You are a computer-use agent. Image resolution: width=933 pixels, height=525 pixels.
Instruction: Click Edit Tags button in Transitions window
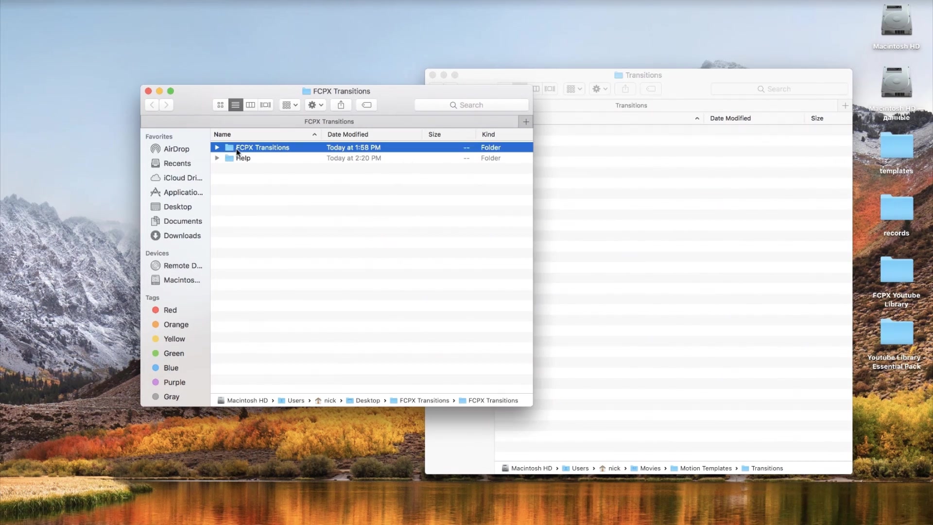pos(651,89)
